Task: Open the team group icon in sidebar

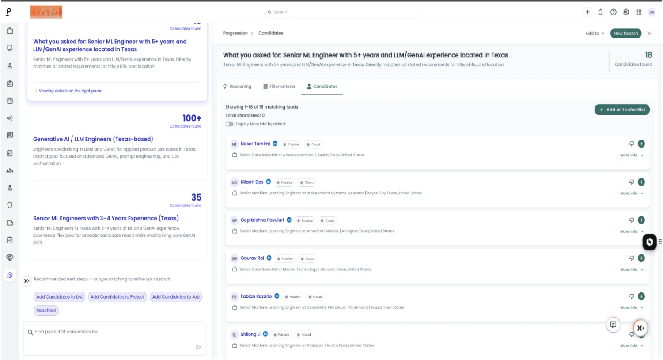Action: [x=10, y=171]
